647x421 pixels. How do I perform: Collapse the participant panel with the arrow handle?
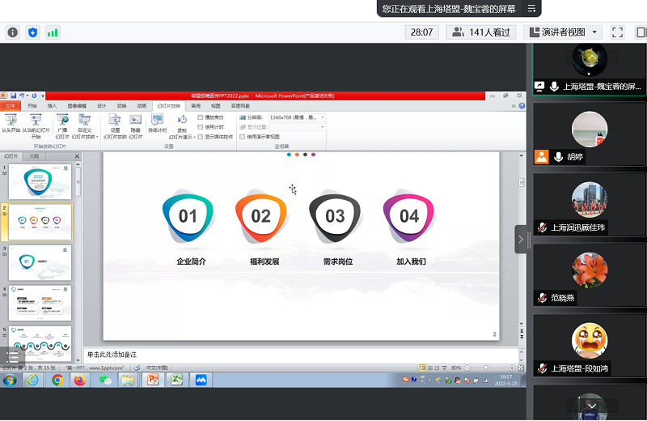(x=521, y=239)
